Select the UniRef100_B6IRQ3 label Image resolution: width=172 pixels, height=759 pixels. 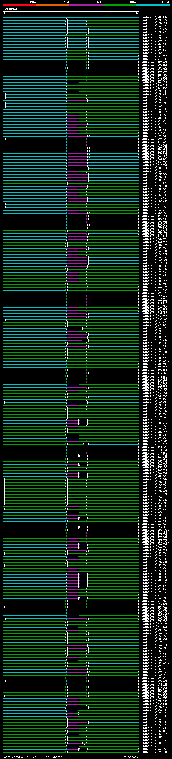pos(154,109)
